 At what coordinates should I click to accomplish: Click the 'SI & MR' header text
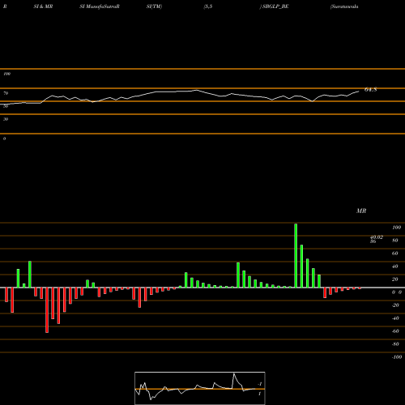point(43,6)
